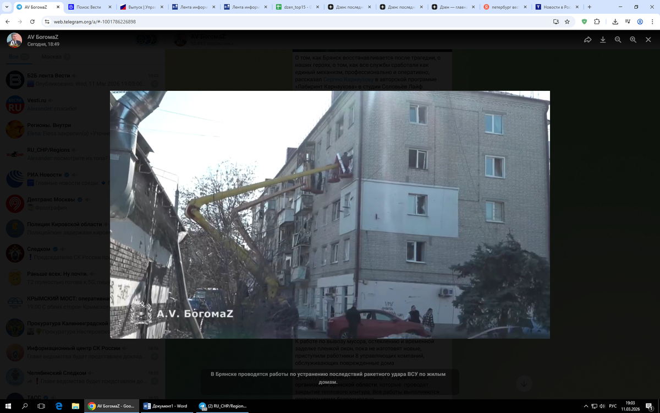Open the «Сергею Карнаухову» link in the message
The width and height of the screenshot is (660, 413).
coord(348,79)
